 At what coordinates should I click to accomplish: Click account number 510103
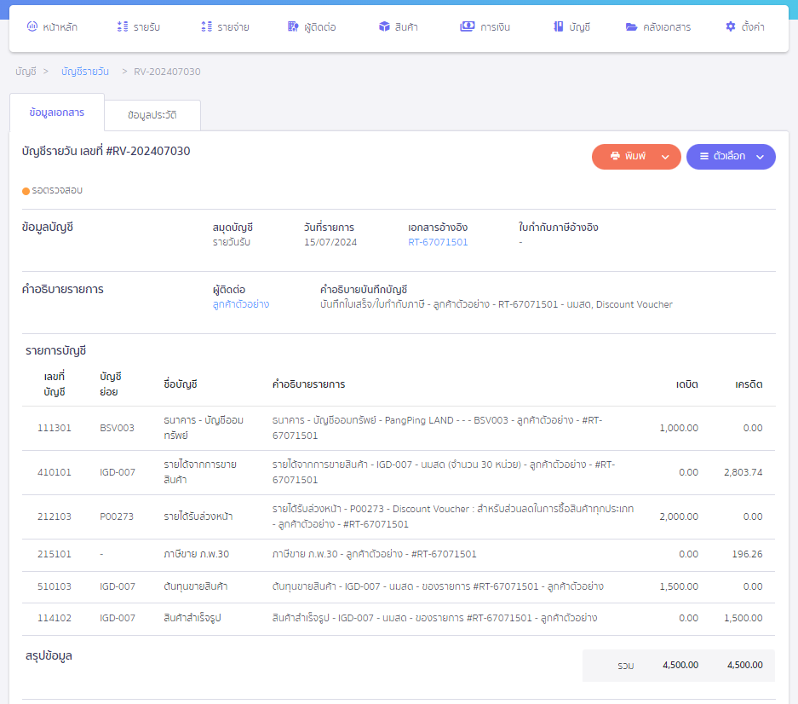(x=55, y=586)
